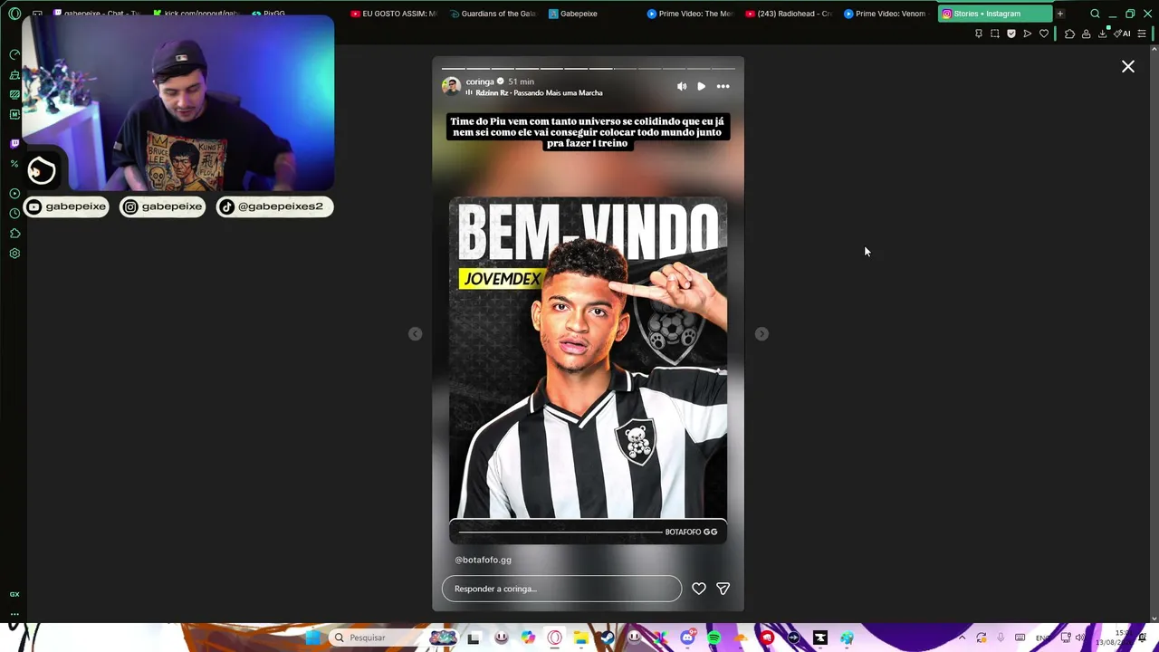
Task: Open the AI assistant toolbar button
Action: [x=1123, y=34]
